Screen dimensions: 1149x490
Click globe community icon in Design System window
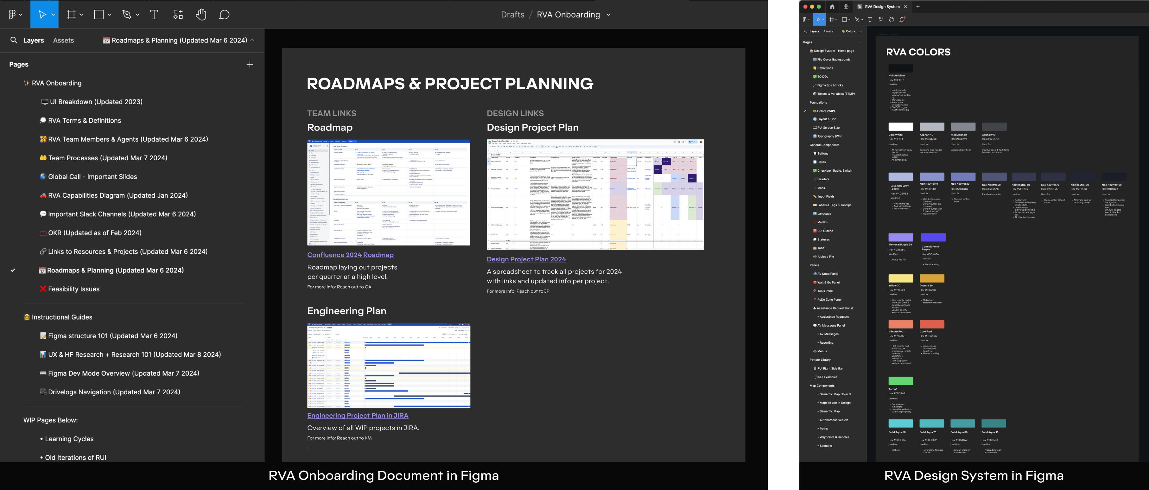pos(846,7)
